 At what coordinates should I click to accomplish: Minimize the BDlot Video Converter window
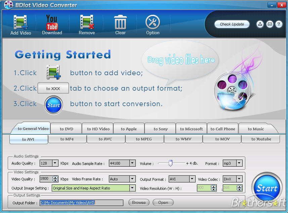[x=272, y=5]
